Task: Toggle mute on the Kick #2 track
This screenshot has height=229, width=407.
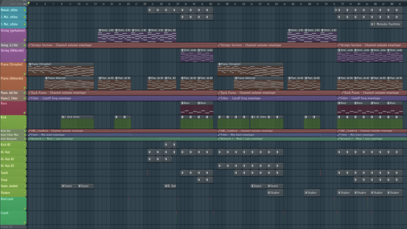Action: 24,145
